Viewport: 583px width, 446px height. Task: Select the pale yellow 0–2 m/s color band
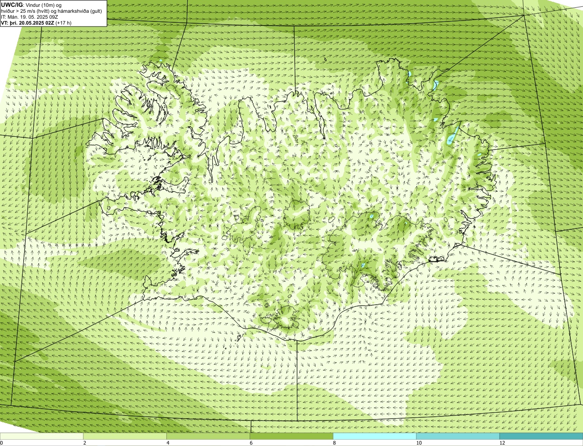coord(42,436)
